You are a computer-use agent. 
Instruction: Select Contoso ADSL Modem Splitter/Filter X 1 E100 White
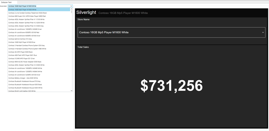26,19
